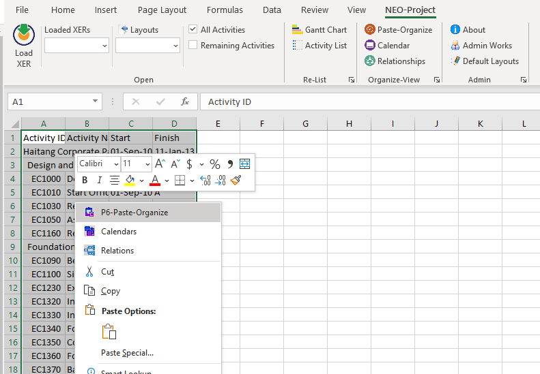Expand the font color dropdown arrow
The image size is (540, 374).
click(x=167, y=180)
